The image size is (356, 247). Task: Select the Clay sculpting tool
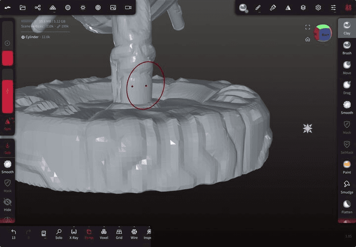click(x=347, y=27)
